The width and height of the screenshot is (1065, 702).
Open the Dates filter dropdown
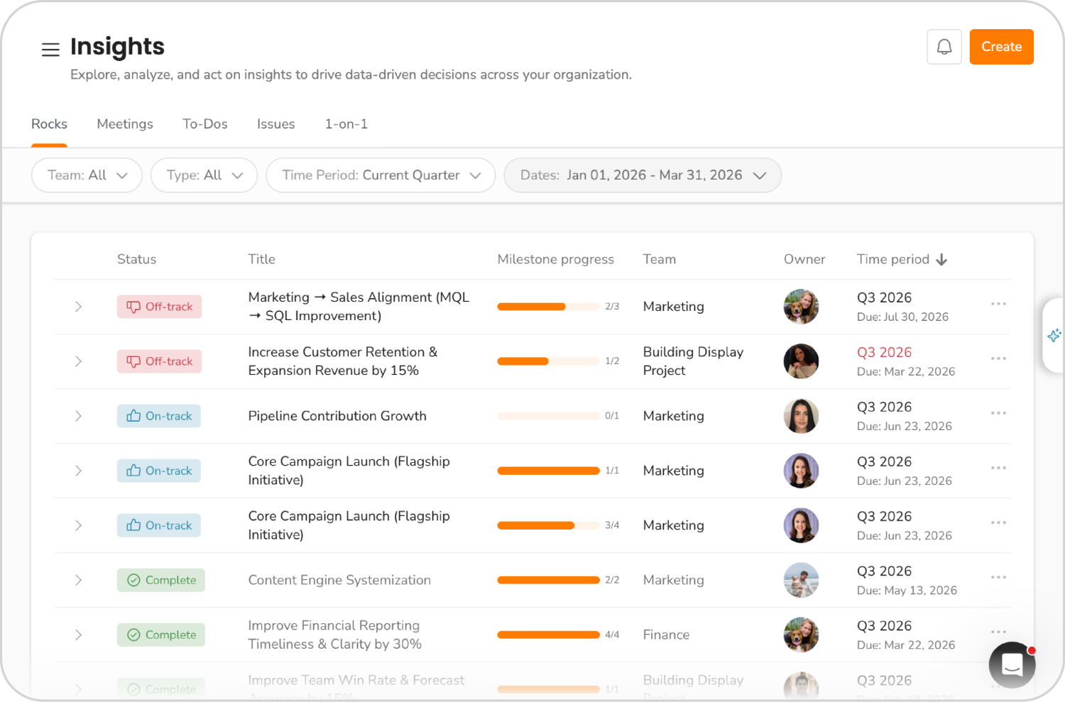click(x=642, y=175)
